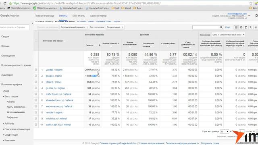Click Новые пользователи column header
This screenshot has width=258, height=145.
[130, 43]
